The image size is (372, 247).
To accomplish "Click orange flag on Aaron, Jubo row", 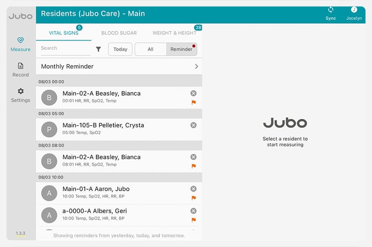I will click(x=194, y=198).
